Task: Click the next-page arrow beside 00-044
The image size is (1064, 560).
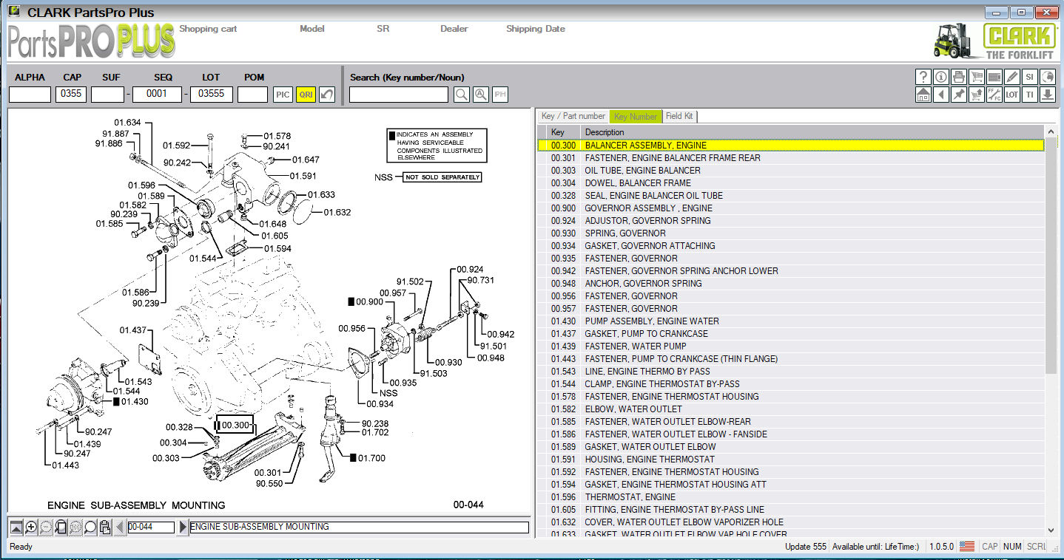Action: [182, 527]
